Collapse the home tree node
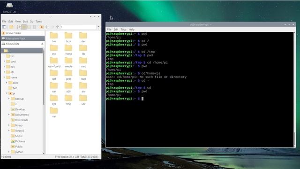This screenshot has width=300, height=169. pyautogui.click(x=4, y=77)
